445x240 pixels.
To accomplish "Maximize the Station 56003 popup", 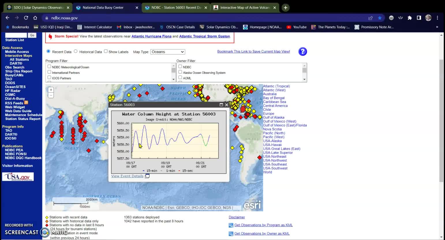I will [x=221, y=105].
